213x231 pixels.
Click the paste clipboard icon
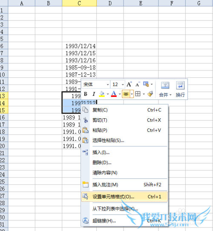pyautogui.click(x=85, y=130)
